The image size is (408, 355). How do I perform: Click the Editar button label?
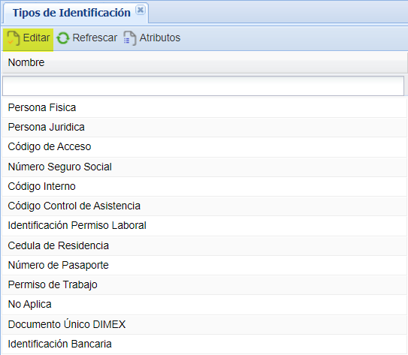36,38
